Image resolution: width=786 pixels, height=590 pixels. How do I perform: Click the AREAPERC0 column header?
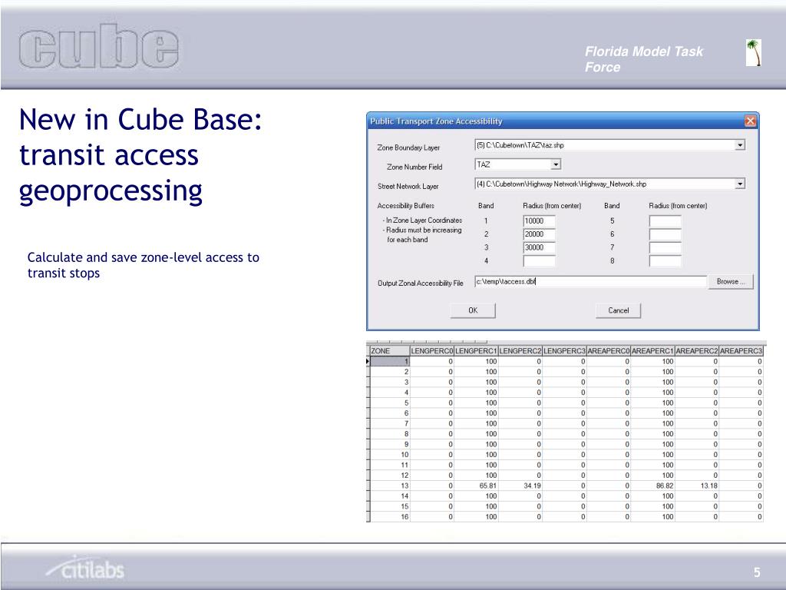click(x=608, y=351)
